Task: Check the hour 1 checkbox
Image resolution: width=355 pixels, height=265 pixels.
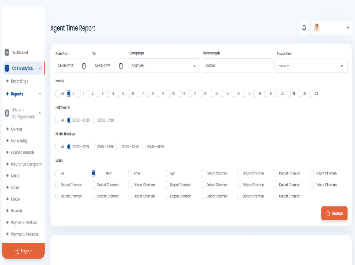Action: pos(79,93)
